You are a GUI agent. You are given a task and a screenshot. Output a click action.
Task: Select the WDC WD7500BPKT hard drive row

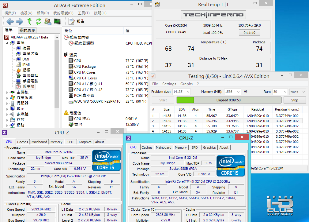pyautogui.click(x=108, y=101)
